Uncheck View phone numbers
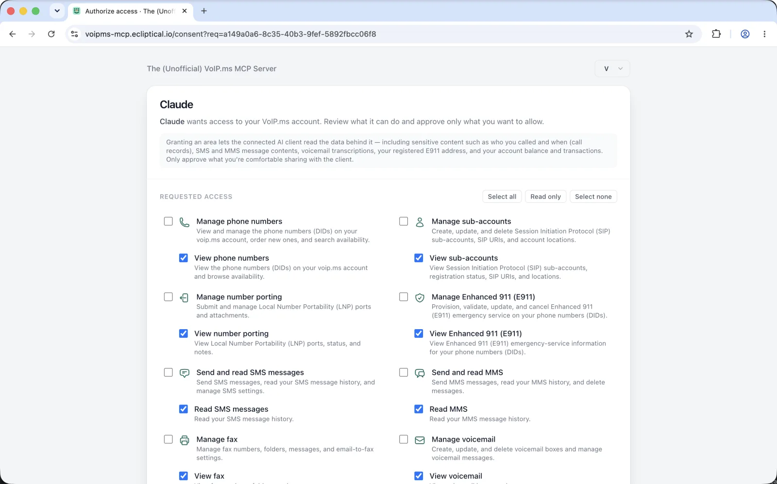777x484 pixels. pos(184,258)
